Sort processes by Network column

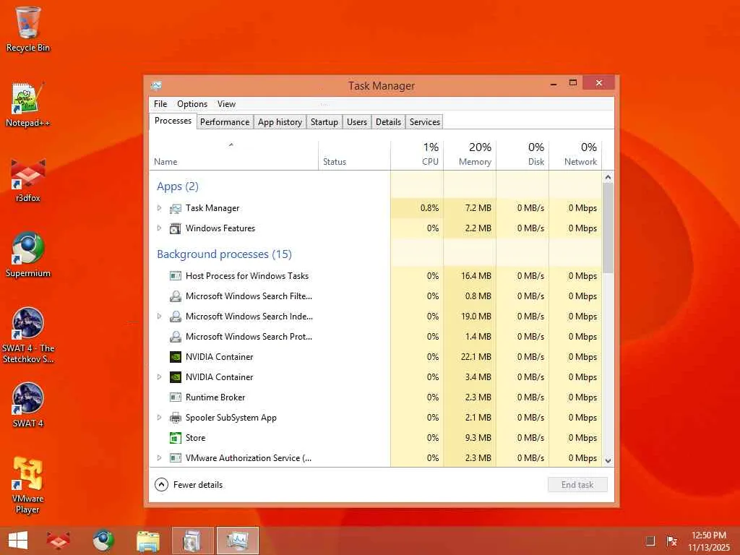tap(576, 155)
